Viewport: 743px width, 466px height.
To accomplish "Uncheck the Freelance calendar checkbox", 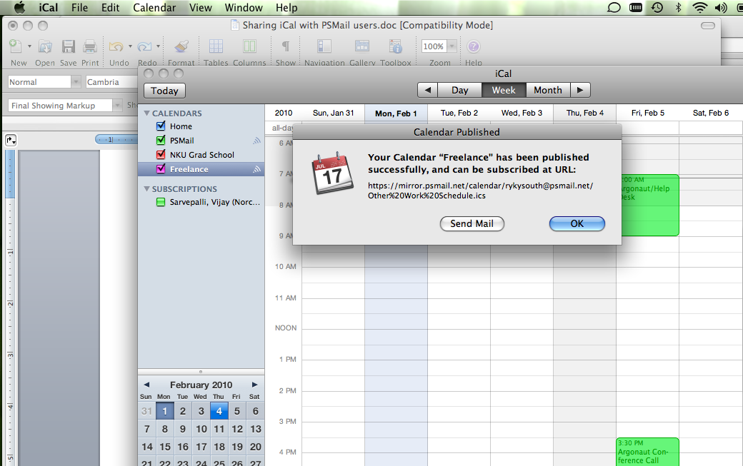I will 161,168.
